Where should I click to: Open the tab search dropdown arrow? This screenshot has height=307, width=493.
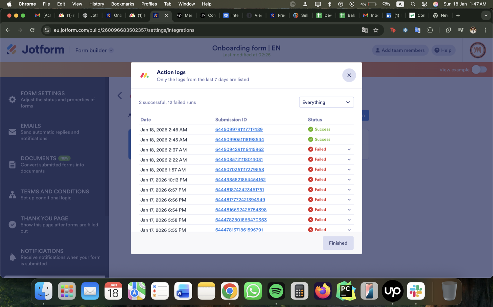pyautogui.click(x=486, y=15)
